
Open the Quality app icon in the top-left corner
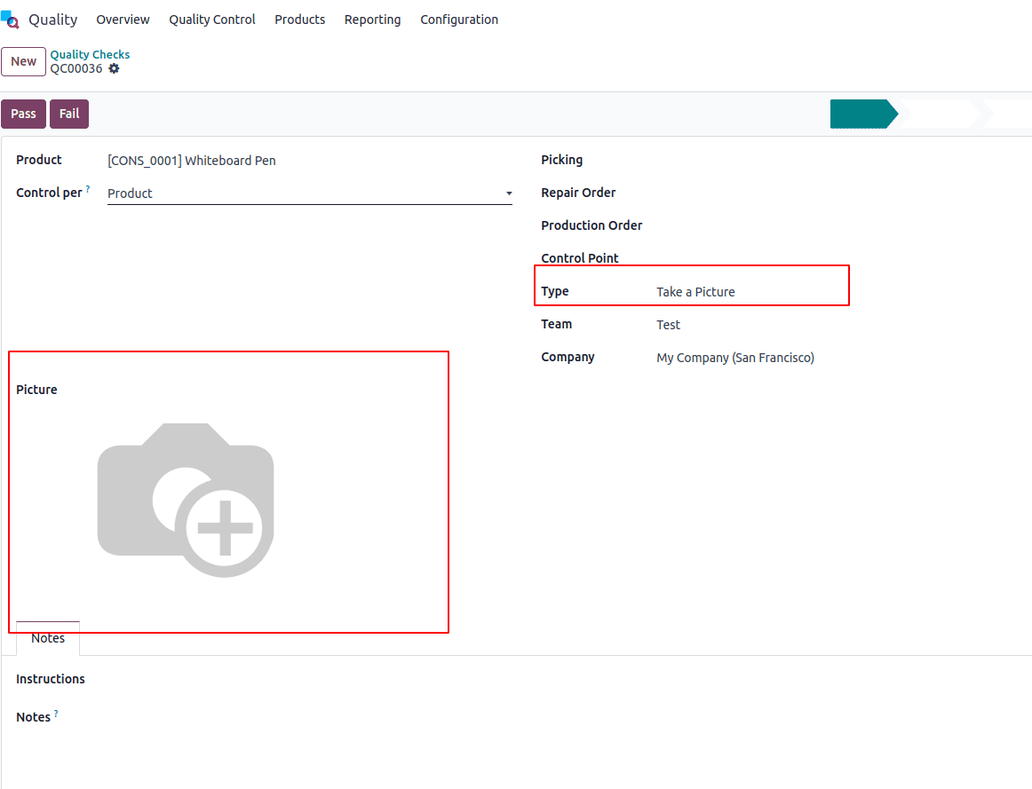coord(11,19)
